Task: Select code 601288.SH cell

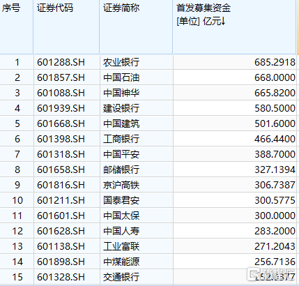Action: click(x=67, y=62)
